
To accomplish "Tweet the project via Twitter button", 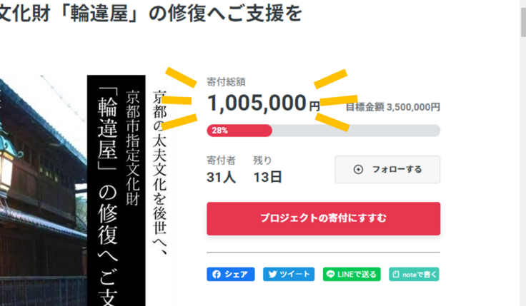I will (x=289, y=274).
